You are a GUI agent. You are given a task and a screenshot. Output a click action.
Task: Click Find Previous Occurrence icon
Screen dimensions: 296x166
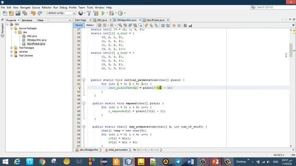click(125, 25)
